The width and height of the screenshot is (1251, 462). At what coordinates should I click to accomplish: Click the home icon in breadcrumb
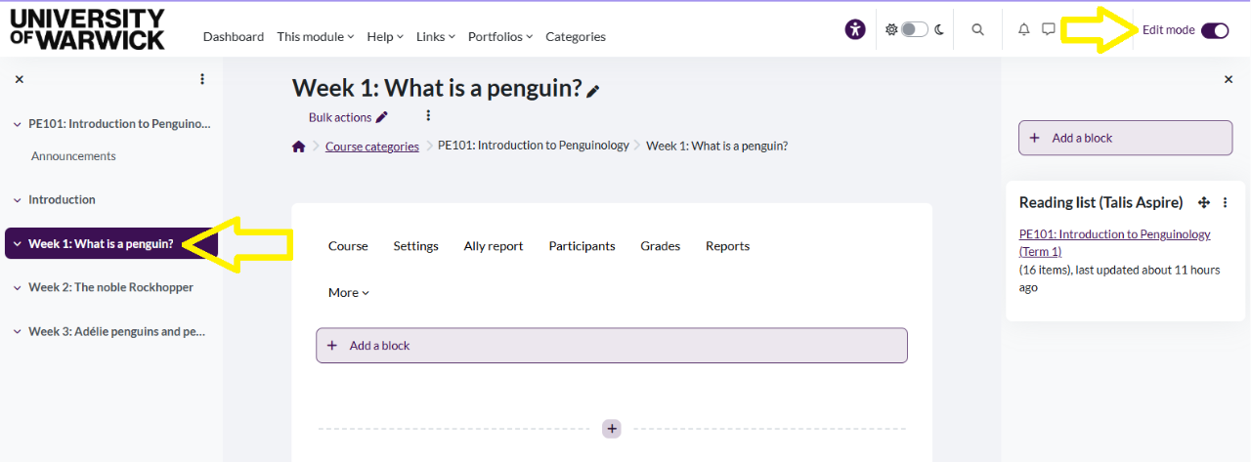click(299, 147)
